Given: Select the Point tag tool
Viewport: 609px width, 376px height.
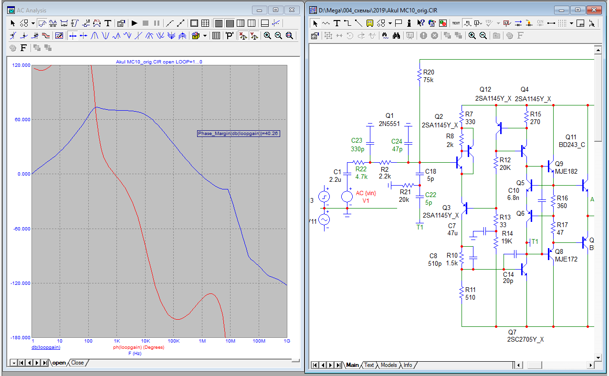Looking at the screenshot, I should point(86,23).
